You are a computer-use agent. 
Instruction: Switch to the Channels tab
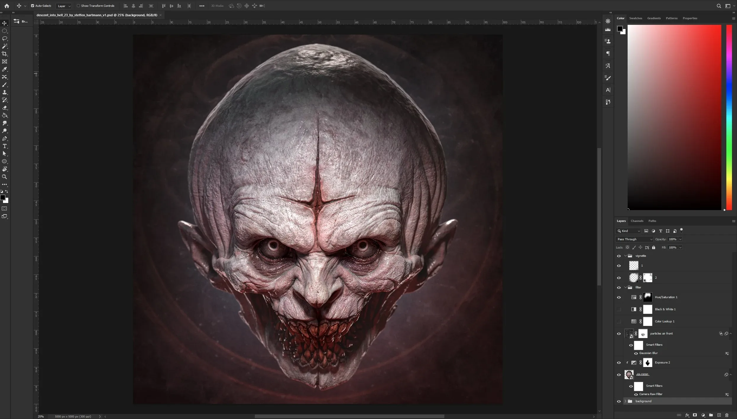tap(637, 221)
